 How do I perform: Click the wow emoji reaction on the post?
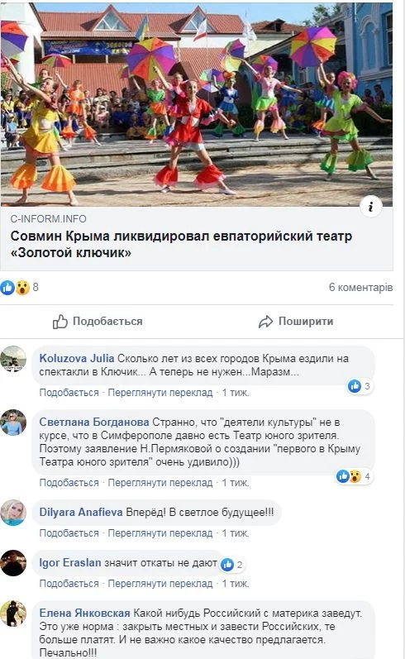22,288
